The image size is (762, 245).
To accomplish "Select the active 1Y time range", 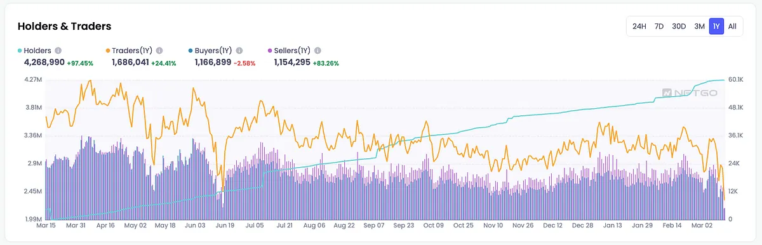I will 716,26.
